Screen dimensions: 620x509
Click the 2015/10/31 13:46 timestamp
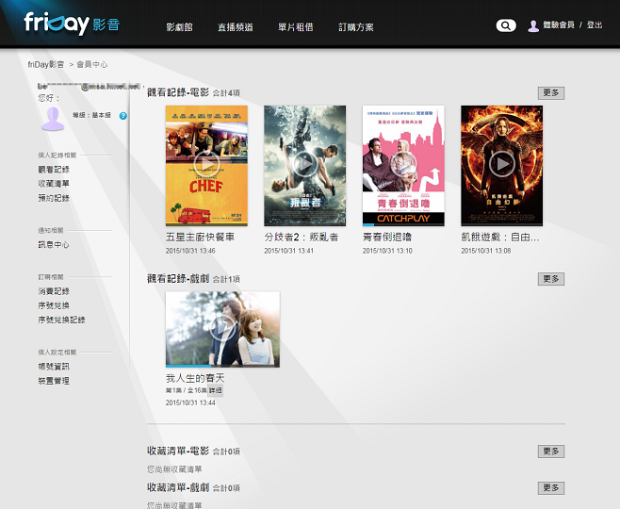point(190,251)
